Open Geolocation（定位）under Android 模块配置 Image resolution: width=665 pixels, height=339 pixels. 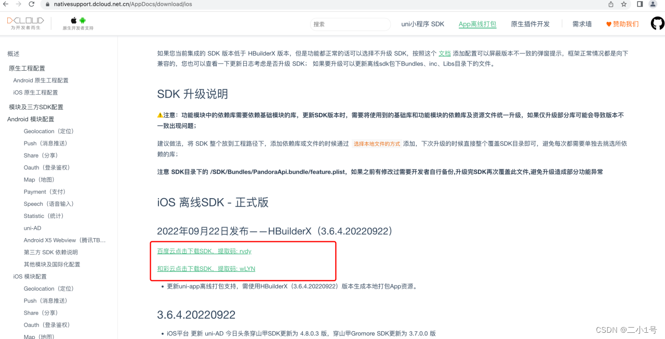tap(49, 131)
